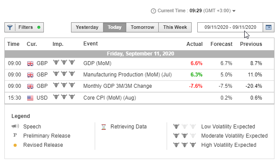The width and height of the screenshot is (278, 166).
Task: Click the Revised Release orange dot
Action: [x=15, y=145]
